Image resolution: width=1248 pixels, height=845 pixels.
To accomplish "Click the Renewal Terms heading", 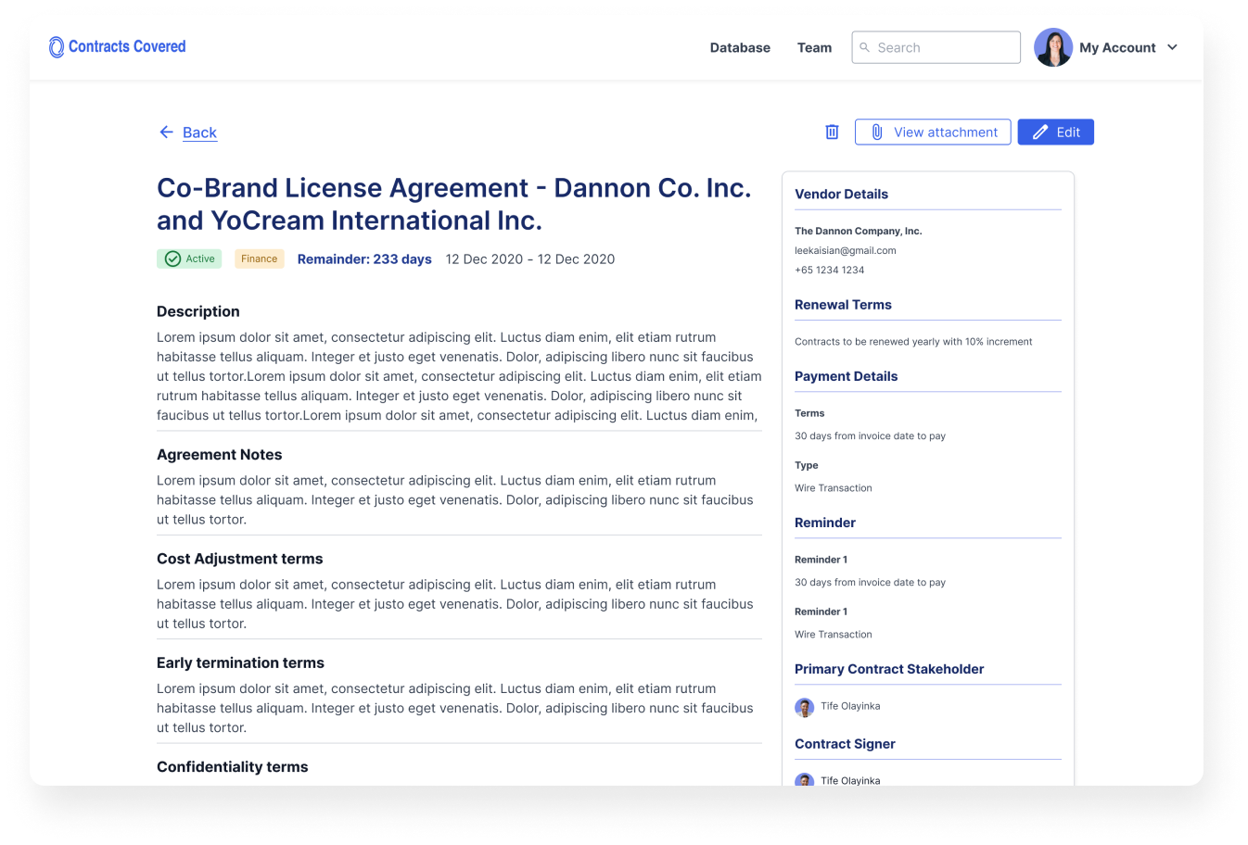I will [843, 305].
